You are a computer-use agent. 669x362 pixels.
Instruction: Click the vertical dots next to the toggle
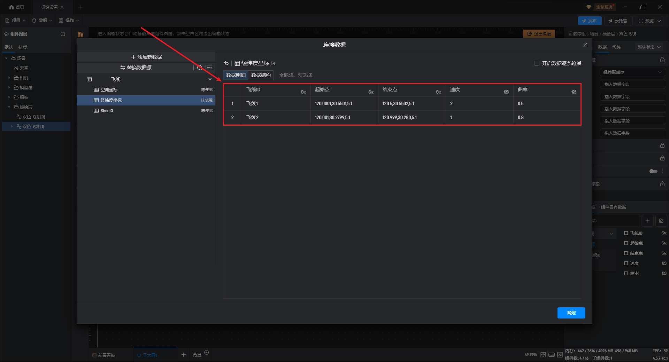tap(662, 171)
